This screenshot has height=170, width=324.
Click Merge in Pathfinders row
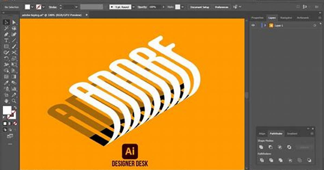pyautogui.click(x=280, y=160)
